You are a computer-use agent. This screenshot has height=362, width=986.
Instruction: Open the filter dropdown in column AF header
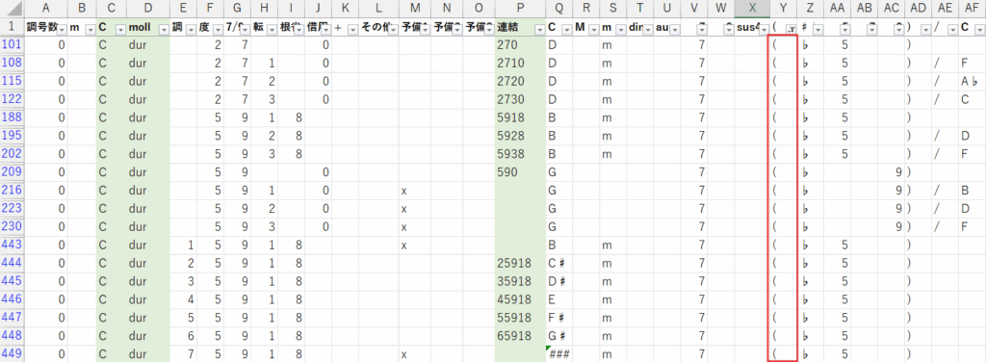(979, 29)
